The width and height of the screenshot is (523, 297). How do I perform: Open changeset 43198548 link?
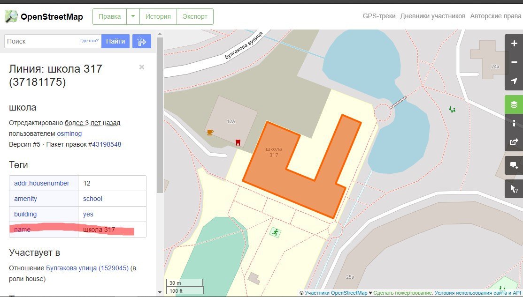pyautogui.click(x=107, y=144)
